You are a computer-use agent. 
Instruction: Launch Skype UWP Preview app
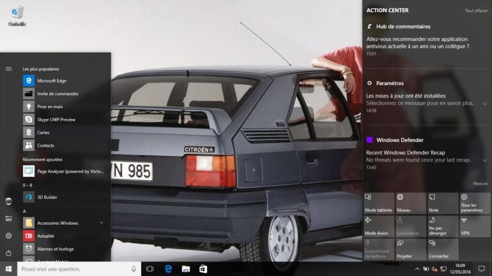point(56,119)
